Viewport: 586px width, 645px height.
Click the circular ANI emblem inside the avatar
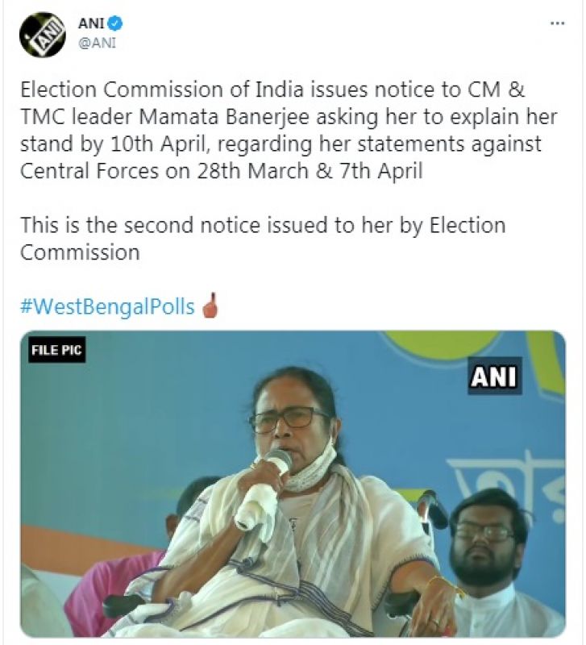43,32
